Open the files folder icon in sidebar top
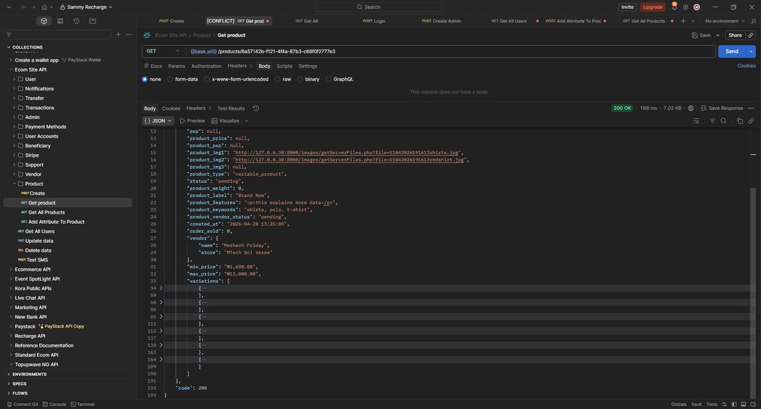 coord(93,21)
